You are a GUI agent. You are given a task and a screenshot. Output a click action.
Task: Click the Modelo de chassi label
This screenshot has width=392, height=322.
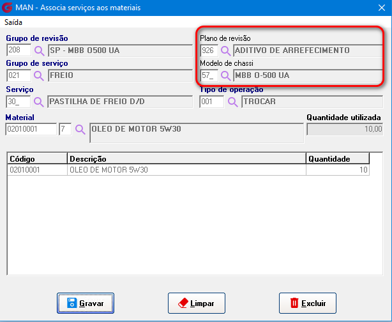coord(227,63)
